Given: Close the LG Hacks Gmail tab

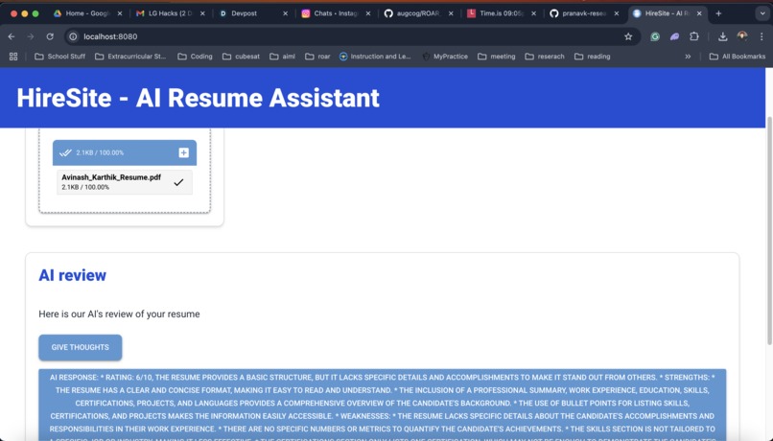Looking at the screenshot, I should pyautogui.click(x=202, y=13).
